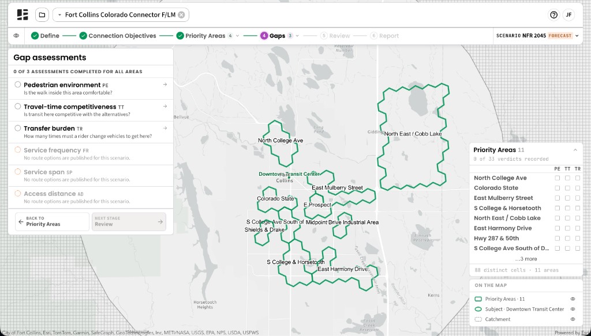Show the 3 more areas link
Screen dimensions: 591x336
tap(526, 259)
